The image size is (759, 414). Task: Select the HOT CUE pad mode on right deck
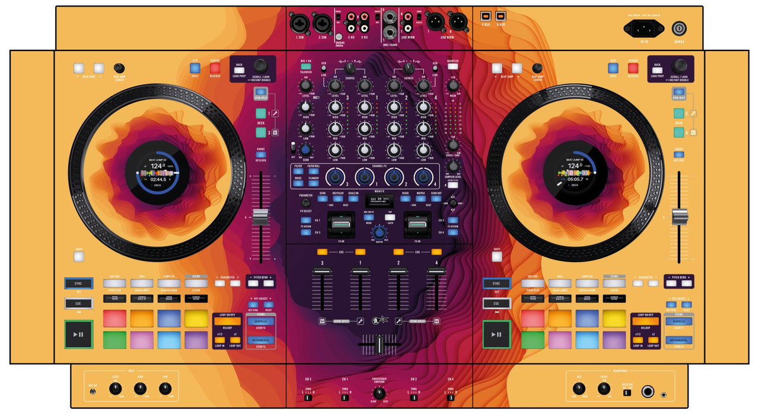pyautogui.click(x=532, y=284)
